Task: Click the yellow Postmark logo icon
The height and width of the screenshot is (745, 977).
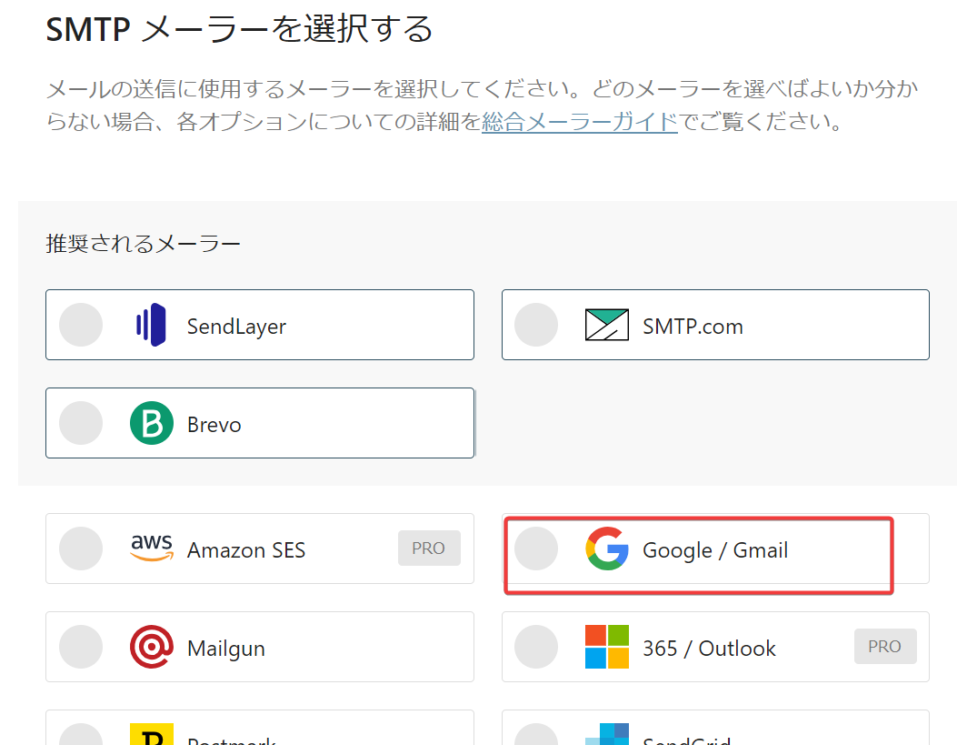Action: [x=152, y=739]
